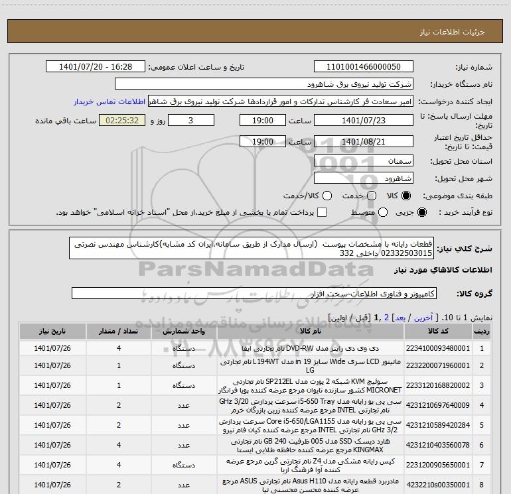Image resolution: width=511 pixels, height=494 pixels.
Task: Select the خدمت radio button
Action: pos(372,196)
